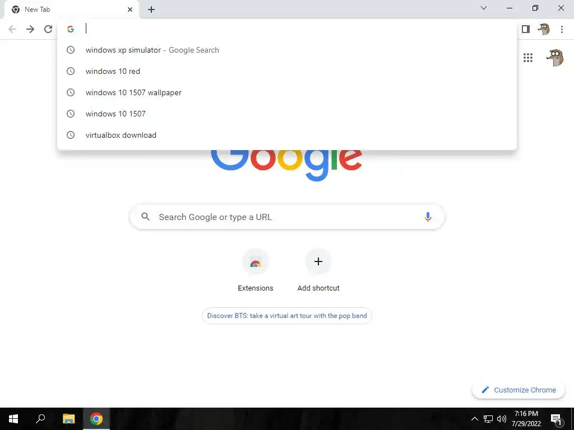
Task: Reload the page with the refresh icon
Action: [x=48, y=29]
